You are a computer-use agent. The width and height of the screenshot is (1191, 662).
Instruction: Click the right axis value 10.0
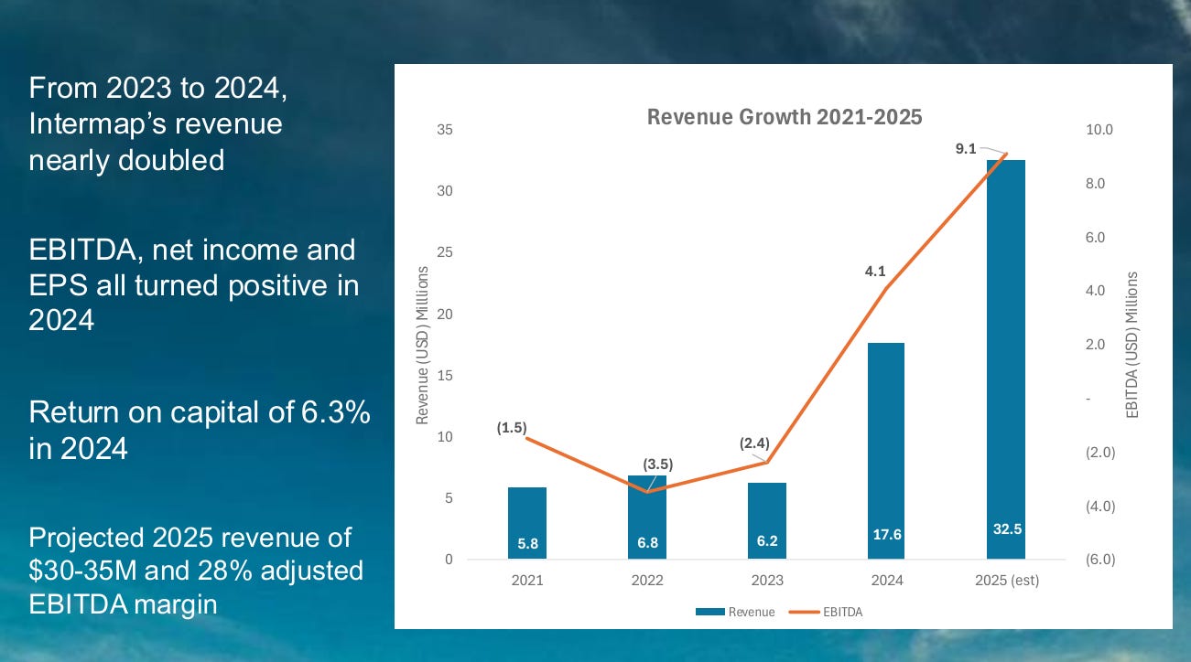(x=1099, y=130)
